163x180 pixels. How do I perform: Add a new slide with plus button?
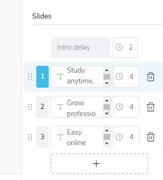point(99,164)
